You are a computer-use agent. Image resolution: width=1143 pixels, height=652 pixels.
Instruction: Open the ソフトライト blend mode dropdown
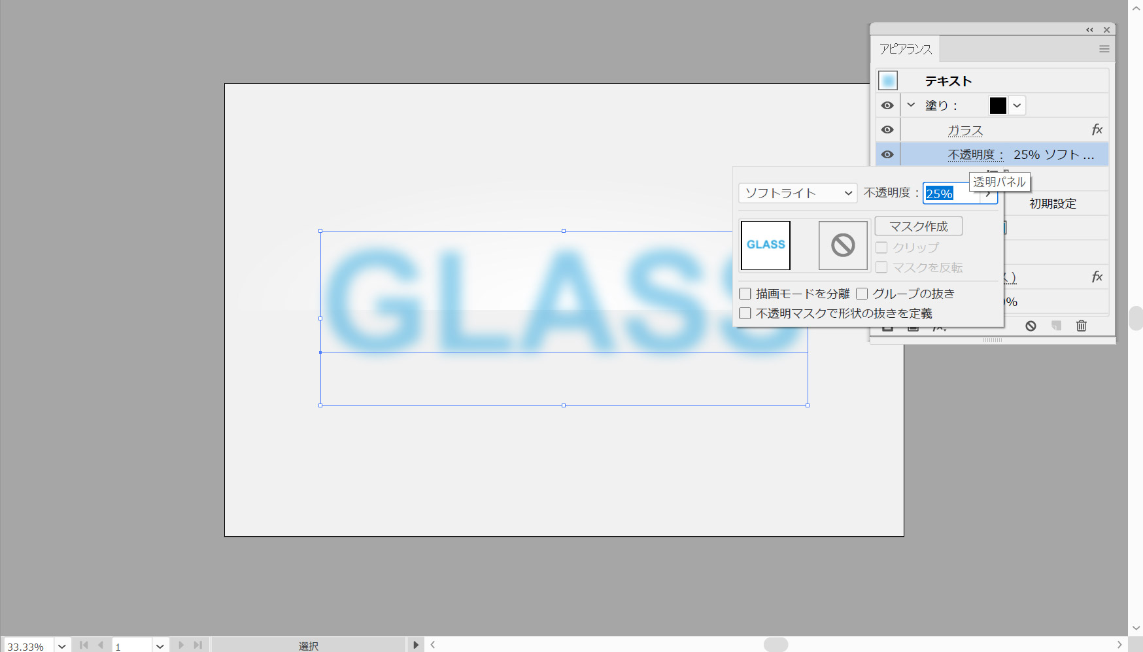pyautogui.click(x=797, y=193)
